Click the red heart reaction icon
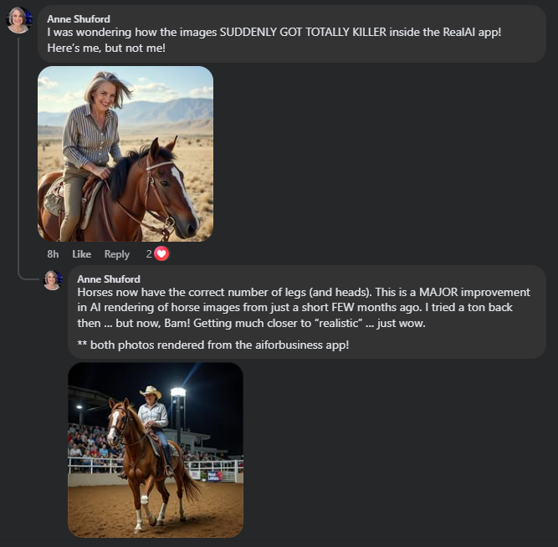 [x=161, y=253]
